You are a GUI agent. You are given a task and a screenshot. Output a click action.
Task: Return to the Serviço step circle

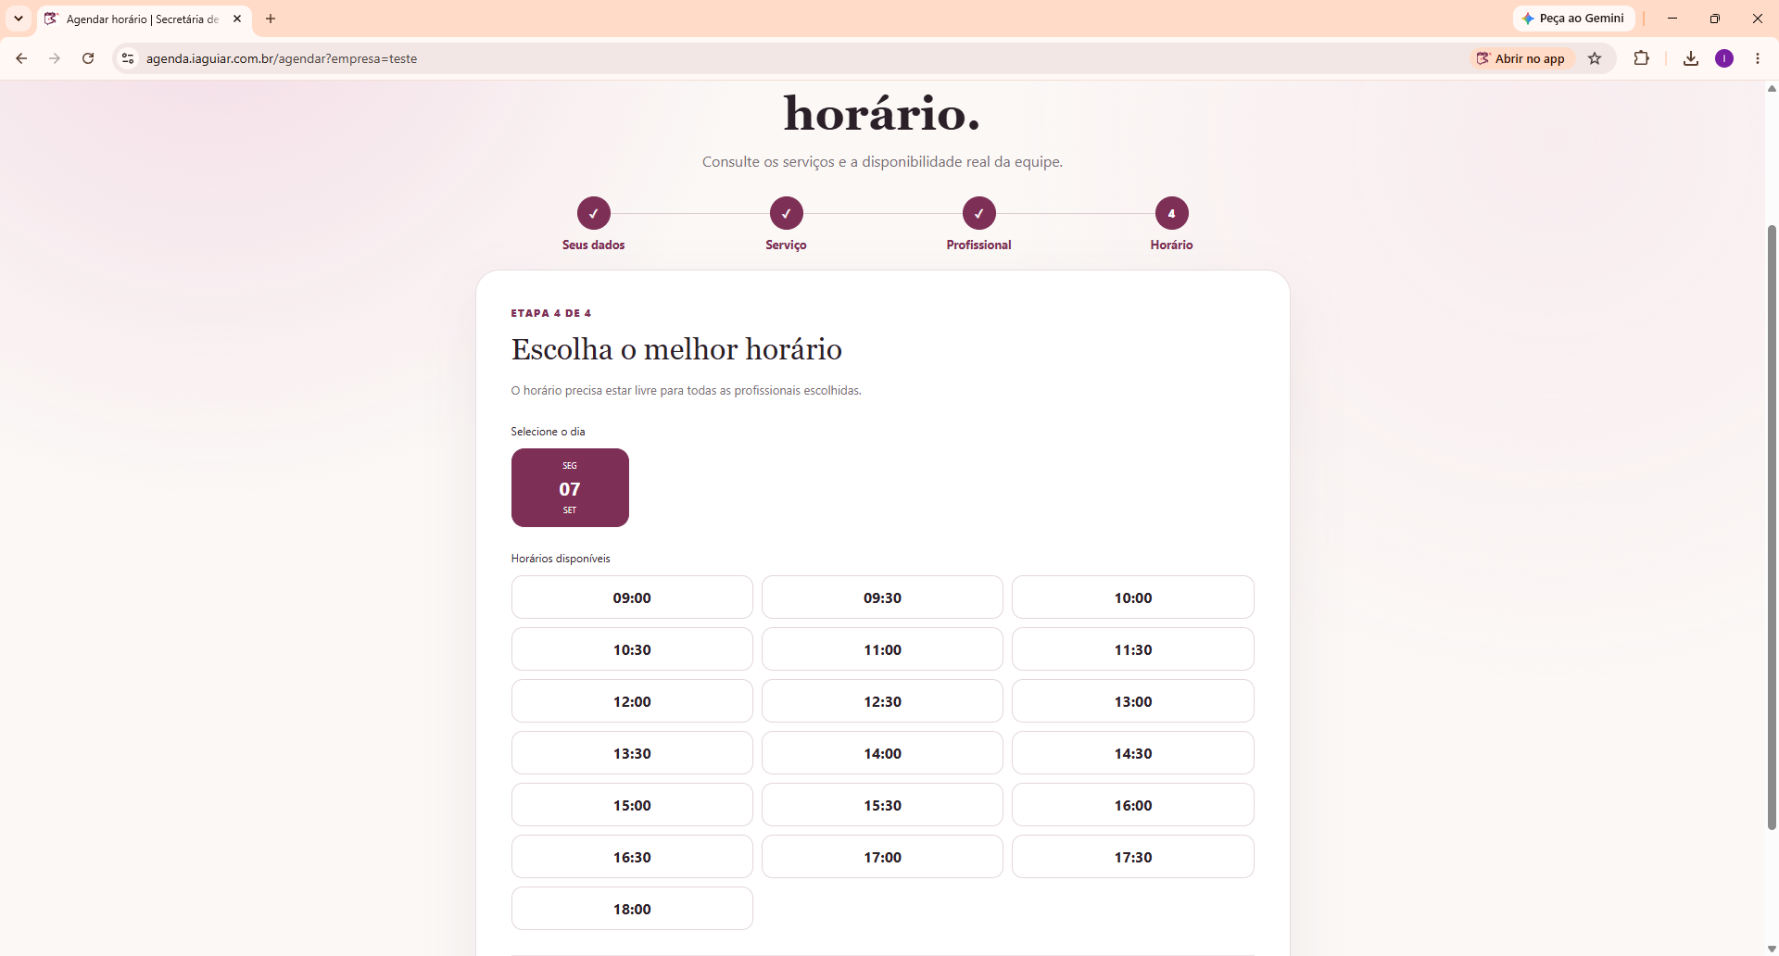pos(787,213)
